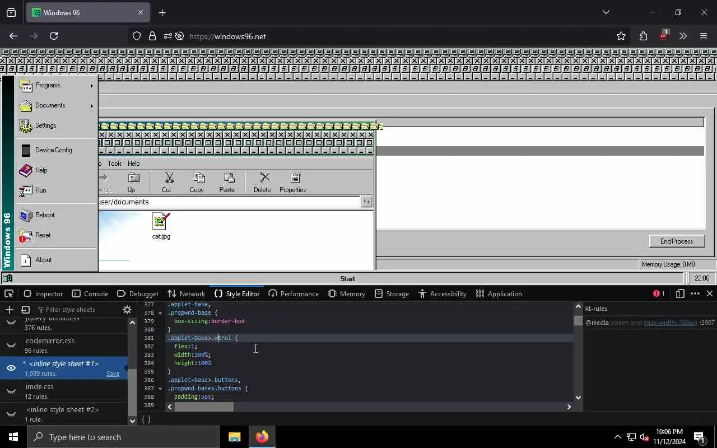Choose Device Config in the Start menu
Image resolution: width=717 pixels, height=448 pixels.
pyautogui.click(x=56, y=150)
